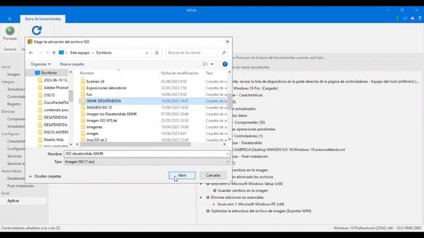Refresh the Escritorio folder view
This screenshot has height=238, width=424.
coord(157,53)
